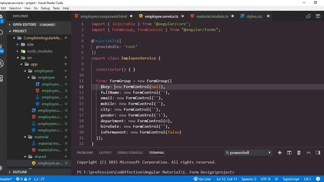324x182 pixels.
Task: Click UTF-8 encoding in status bar
Action: tap(265, 179)
